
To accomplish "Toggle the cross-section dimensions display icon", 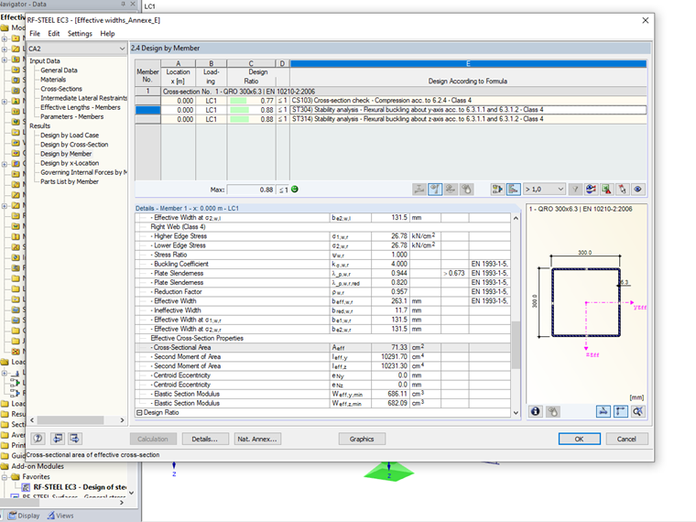I will [604, 412].
